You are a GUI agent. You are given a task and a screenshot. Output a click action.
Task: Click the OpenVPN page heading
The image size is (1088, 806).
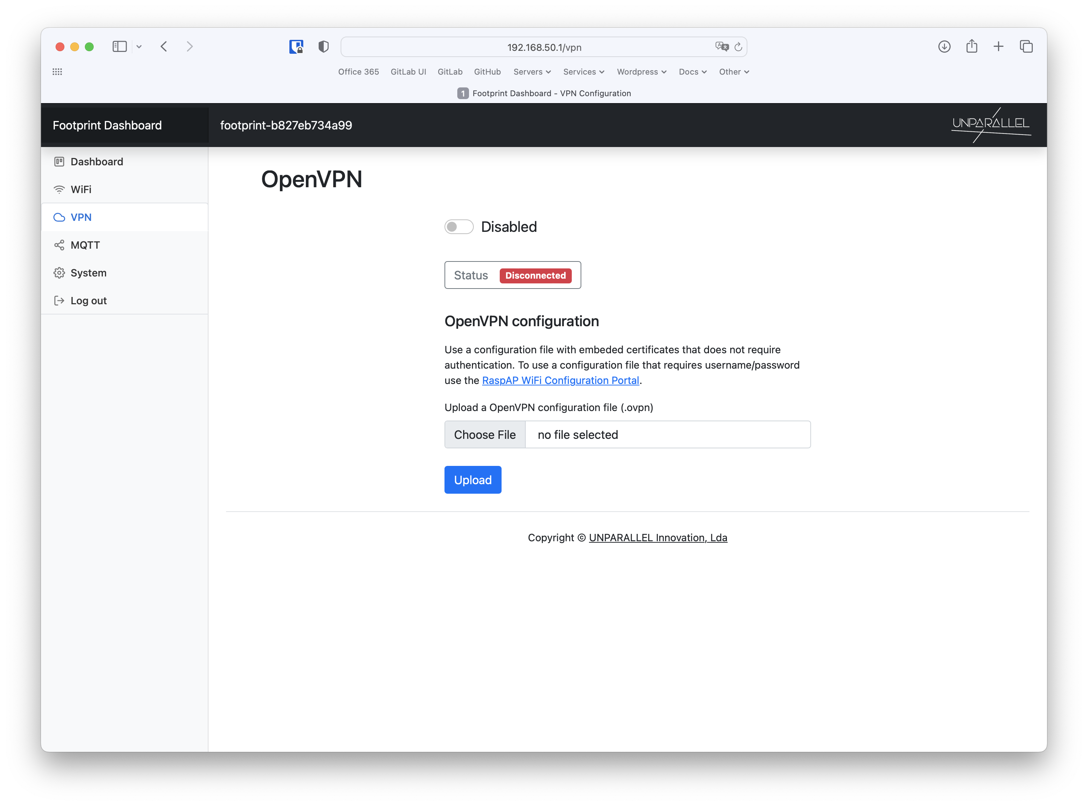tap(311, 179)
